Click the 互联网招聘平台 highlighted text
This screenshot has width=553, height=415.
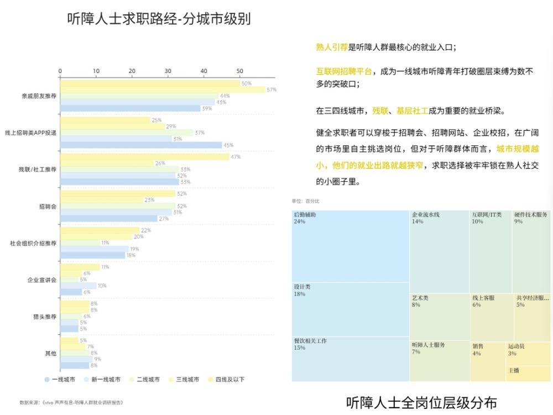344,71
